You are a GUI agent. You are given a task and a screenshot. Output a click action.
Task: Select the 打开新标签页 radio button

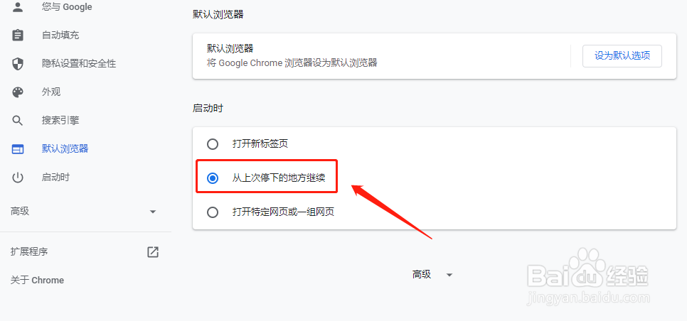pyautogui.click(x=213, y=144)
